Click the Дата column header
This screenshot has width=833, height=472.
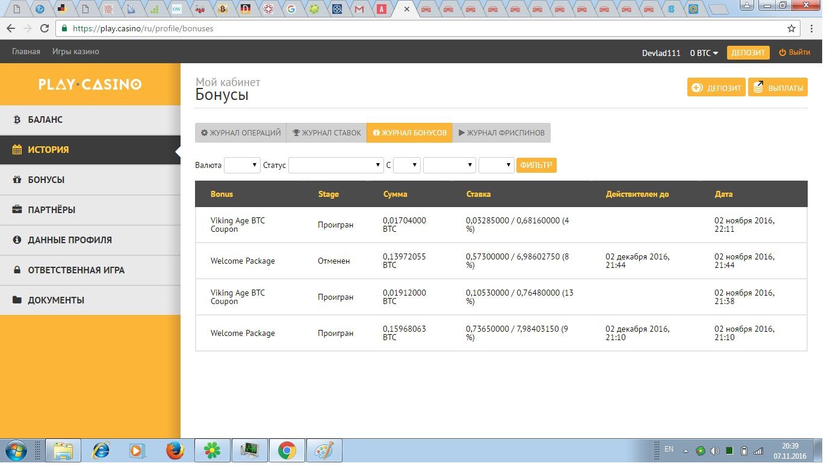723,194
